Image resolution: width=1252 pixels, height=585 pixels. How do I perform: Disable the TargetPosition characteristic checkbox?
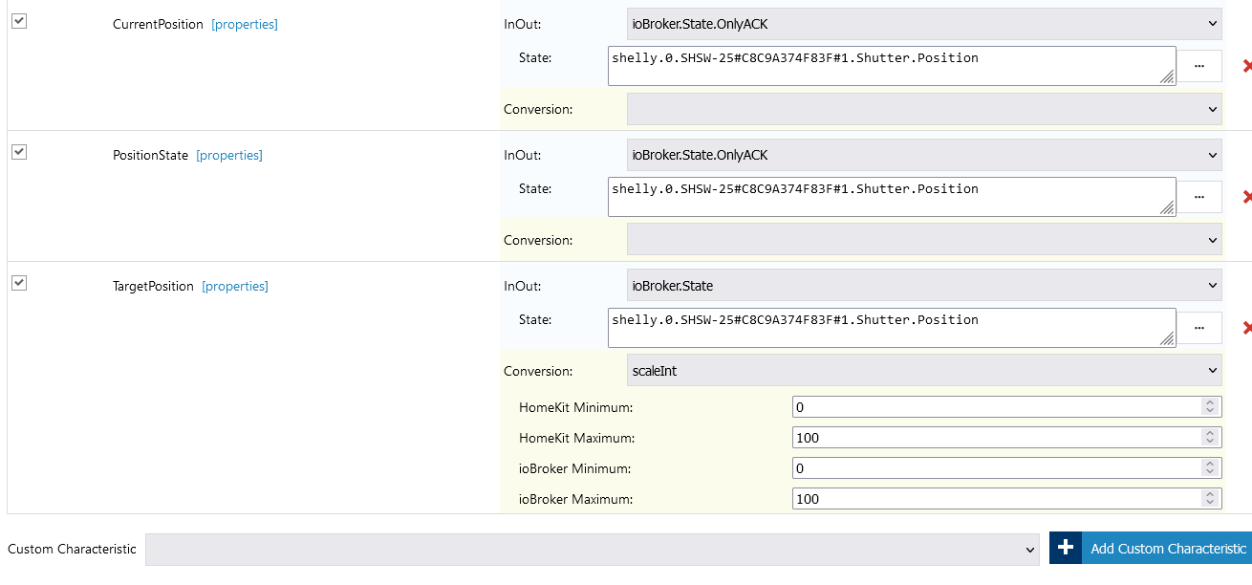tap(19, 283)
